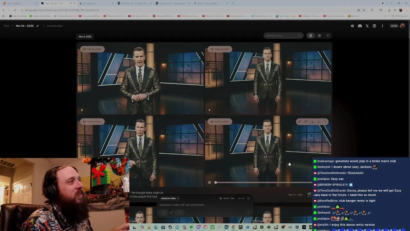This screenshot has width=410, height=231.
Task: Open the Frames to Video mode dropdown
Action: pos(170,198)
